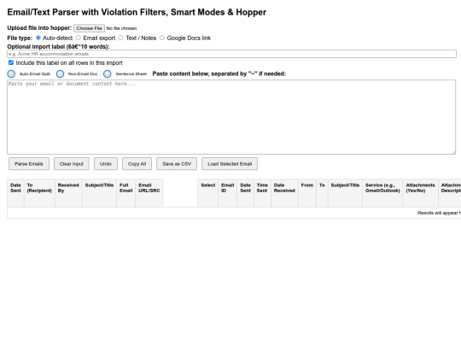The image size is (461, 346).
Task: Click the Select column header
Action: point(208,193)
